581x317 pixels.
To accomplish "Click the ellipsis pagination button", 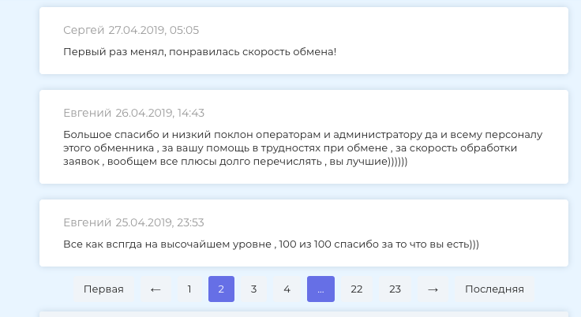I will pos(320,289).
